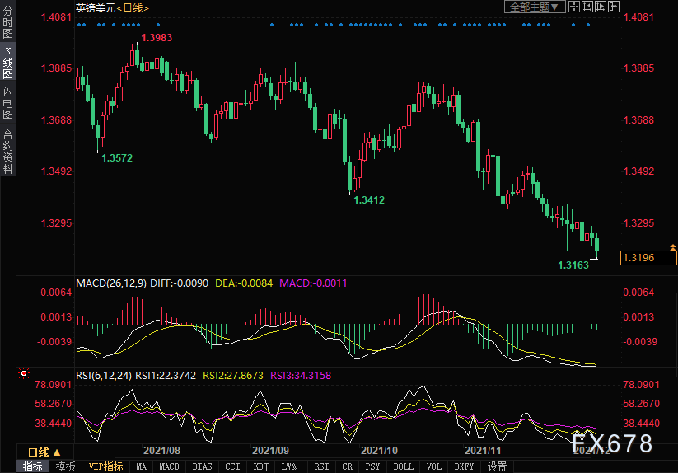
Task: Click the rightmost exit-arrow toolbar icon
Action: click(x=613, y=7)
